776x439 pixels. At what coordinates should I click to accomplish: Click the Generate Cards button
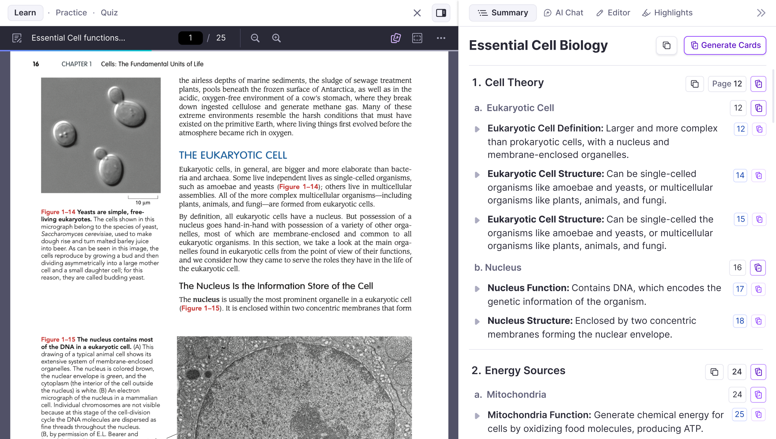tap(725, 45)
